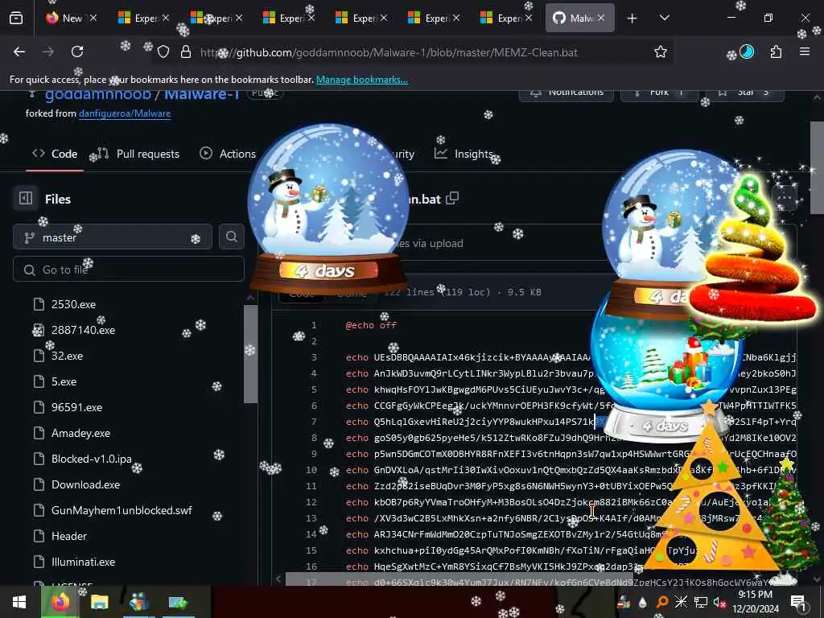Click the search magnifier button beside master
The width and height of the screenshot is (824, 618).
pos(231,237)
